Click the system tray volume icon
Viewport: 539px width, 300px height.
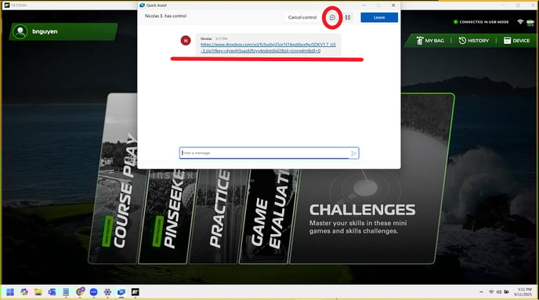(499, 292)
